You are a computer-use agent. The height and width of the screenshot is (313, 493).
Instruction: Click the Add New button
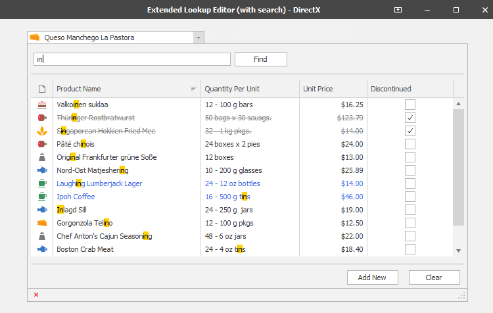pyautogui.click(x=372, y=277)
